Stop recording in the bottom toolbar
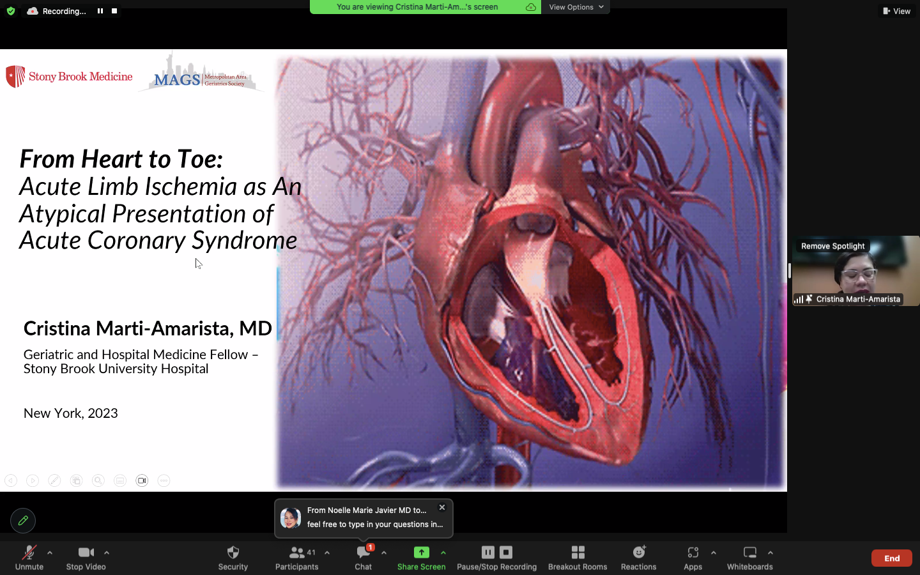Screen dimensions: 920x575 (x=506, y=552)
